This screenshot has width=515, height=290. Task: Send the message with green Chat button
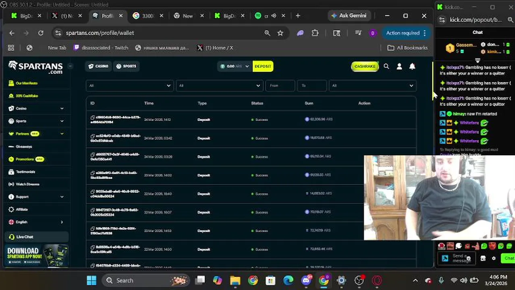click(508, 258)
